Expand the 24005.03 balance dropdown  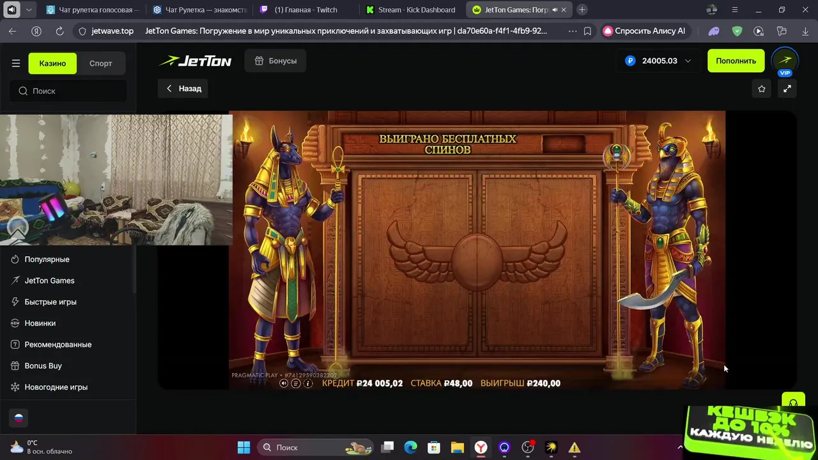658,61
